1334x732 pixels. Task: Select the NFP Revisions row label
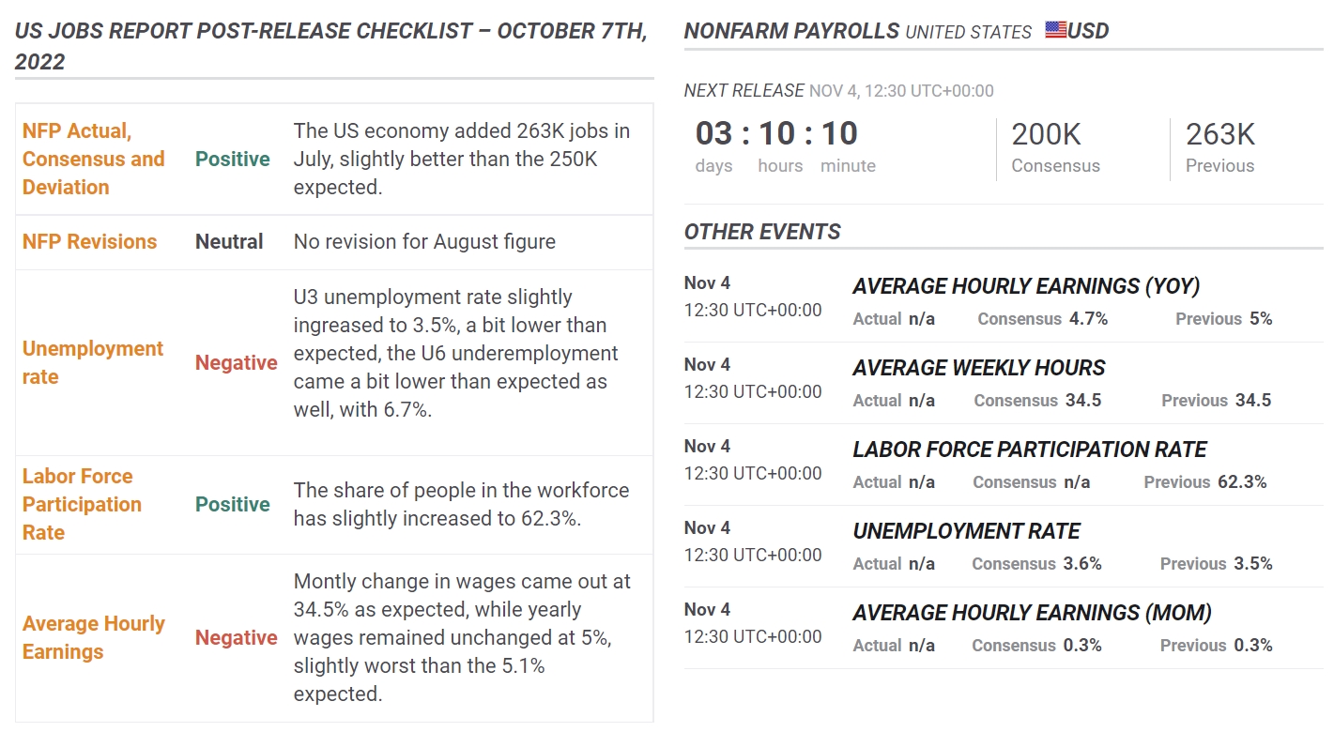click(x=89, y=241)
